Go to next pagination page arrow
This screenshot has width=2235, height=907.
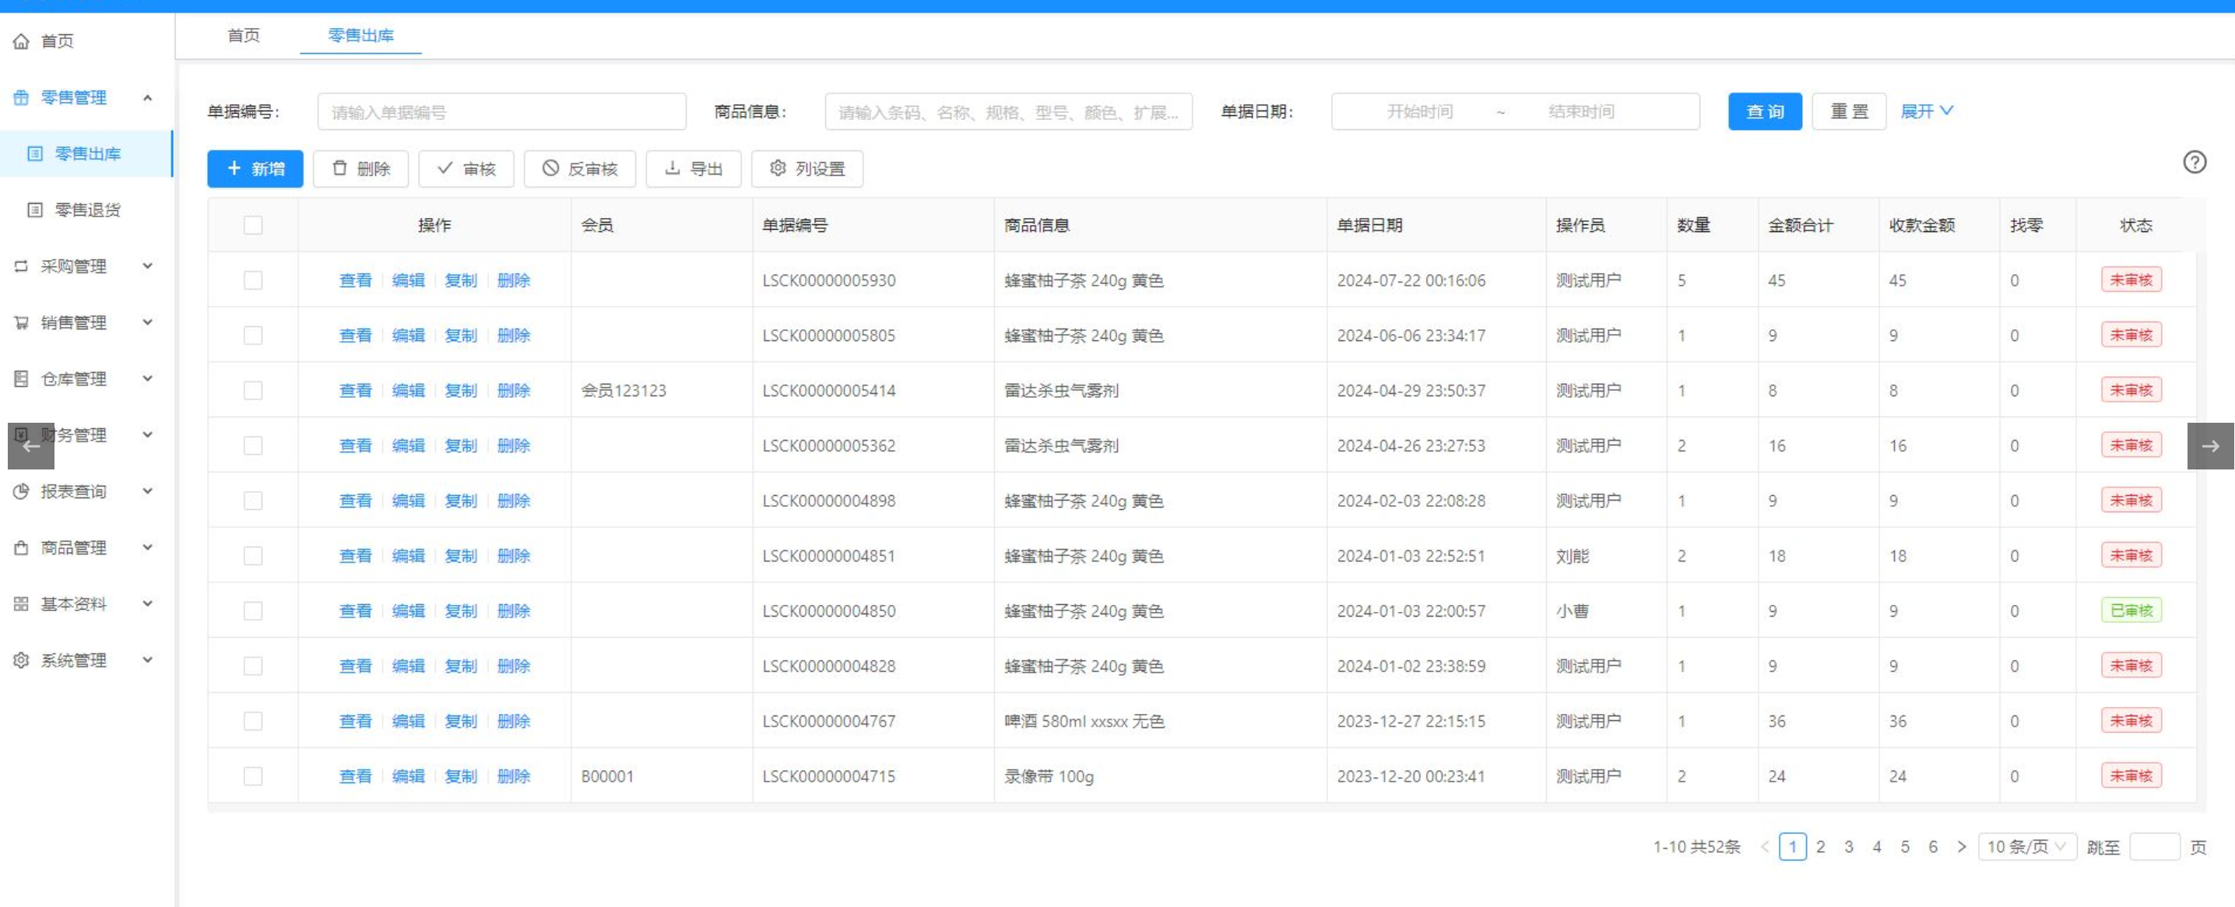pos(1961,847)
